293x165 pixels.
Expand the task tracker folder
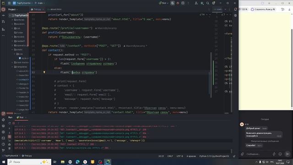pyautogui.click(x=12, y=62)
